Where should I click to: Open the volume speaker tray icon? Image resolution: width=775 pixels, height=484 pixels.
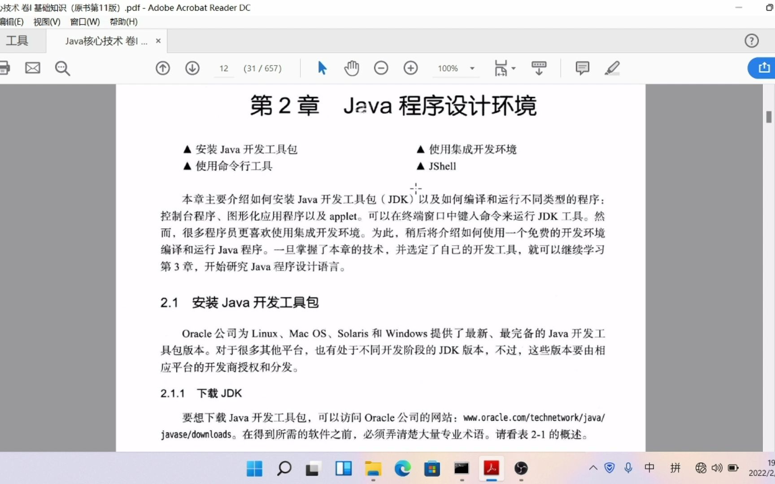tap(717, 468)
